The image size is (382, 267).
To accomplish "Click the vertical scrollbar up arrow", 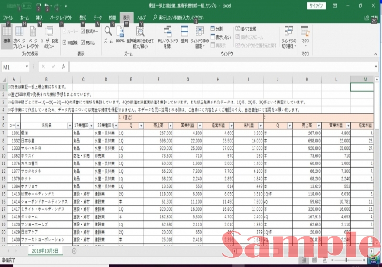I will (x=377, y=79).
